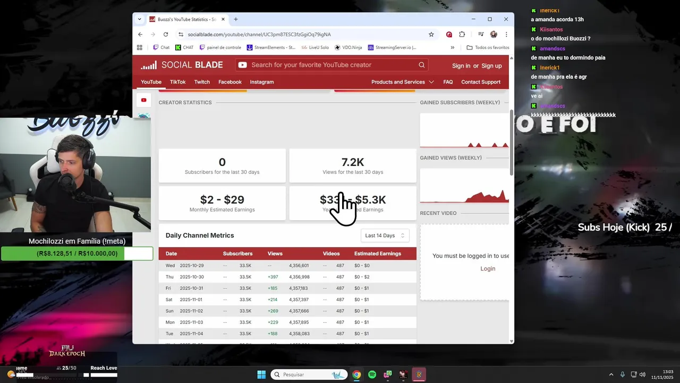The height and width of the screenshot is (383, 680).
Task: Click the 4,357,183 total views cell
Action: [298, 288]
